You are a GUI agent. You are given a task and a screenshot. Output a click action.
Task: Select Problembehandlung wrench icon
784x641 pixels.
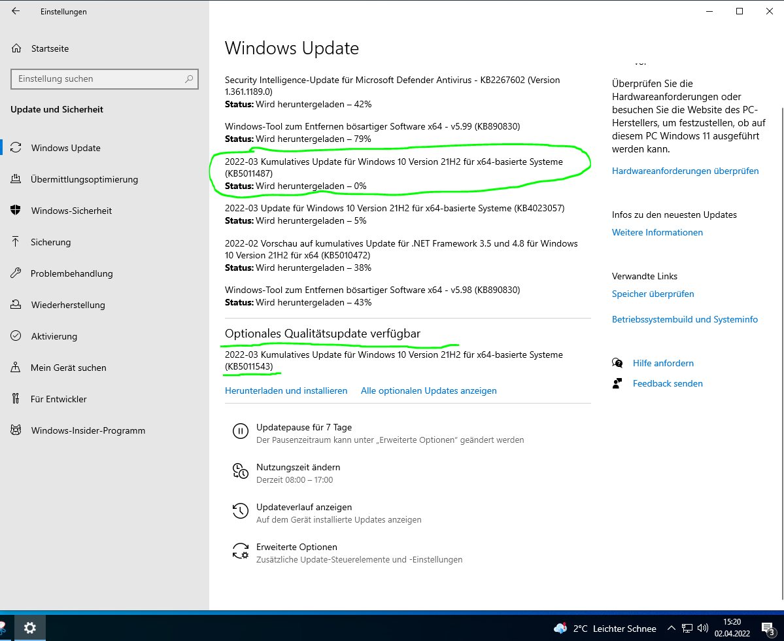tap(16, 273)
